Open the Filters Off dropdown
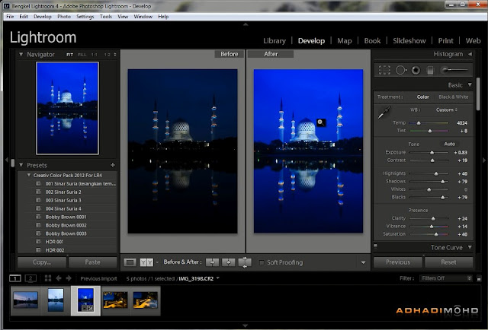This screenshot has width=488, height=330. 445,278
